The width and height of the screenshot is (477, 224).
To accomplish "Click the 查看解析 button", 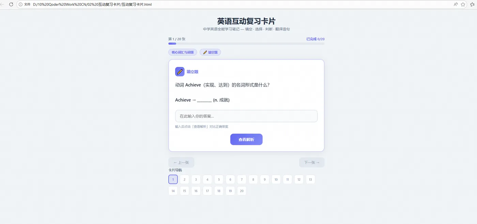I will click(x=246, y=139).
